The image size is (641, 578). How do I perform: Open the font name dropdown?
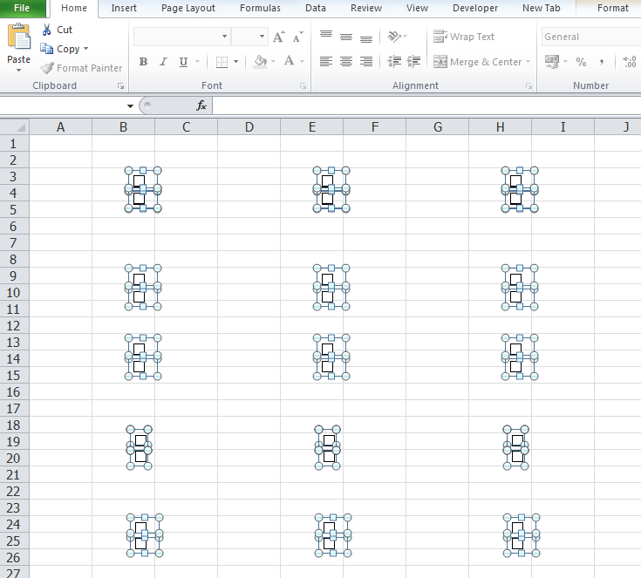point(224,37)
